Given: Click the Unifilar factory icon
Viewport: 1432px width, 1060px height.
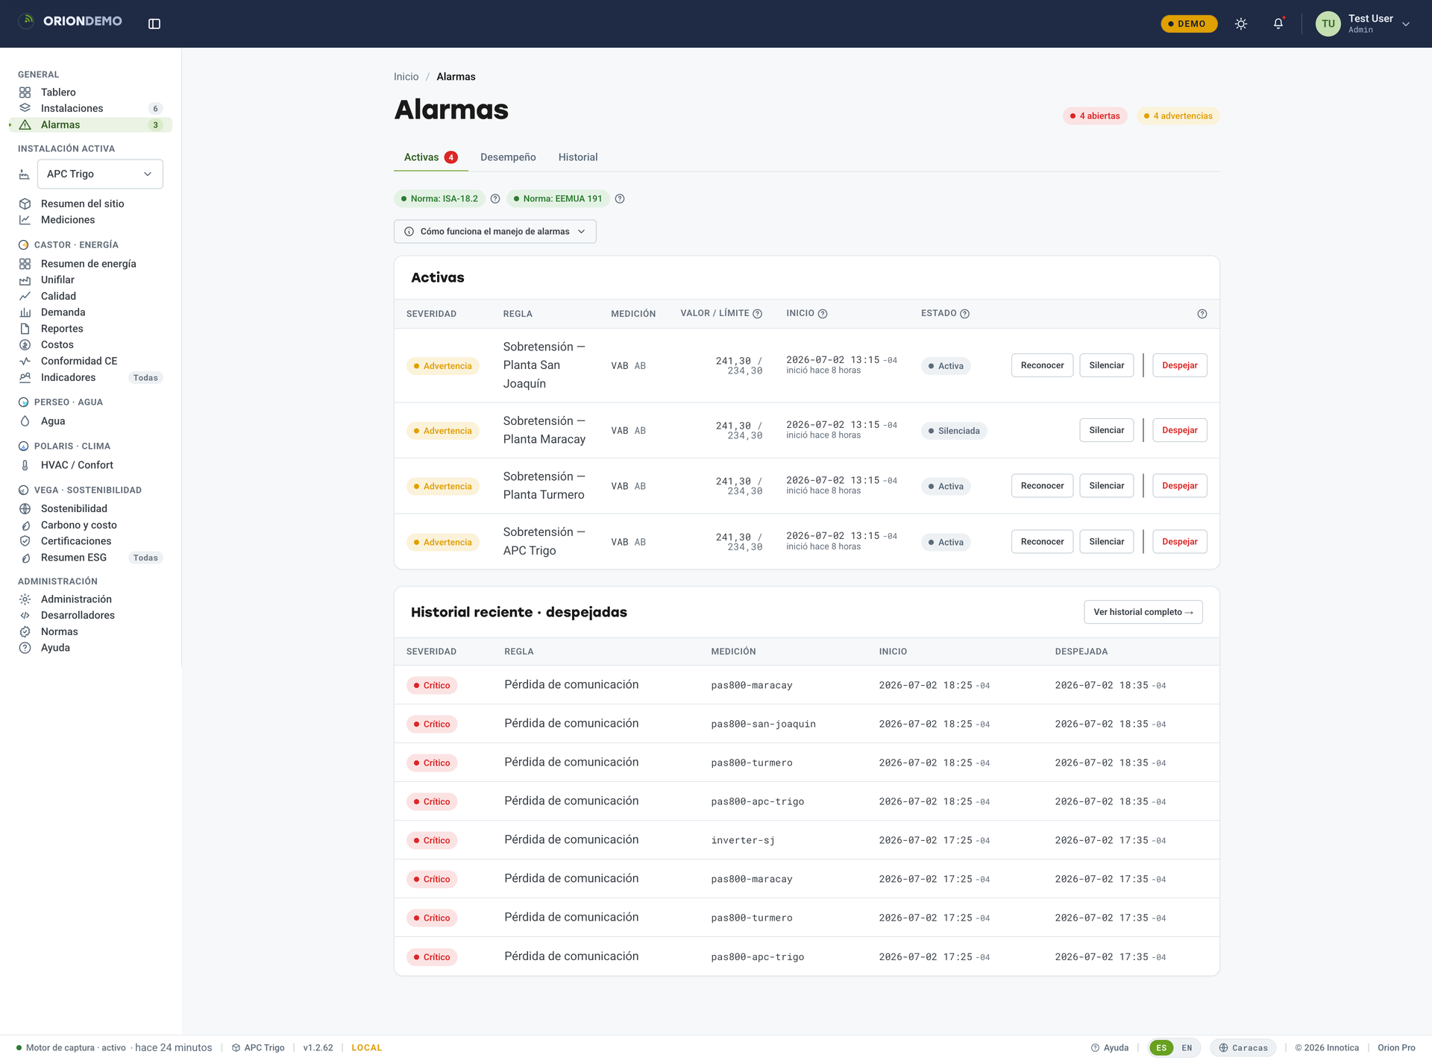Looking at the screenshot, I should pos(25,280).
